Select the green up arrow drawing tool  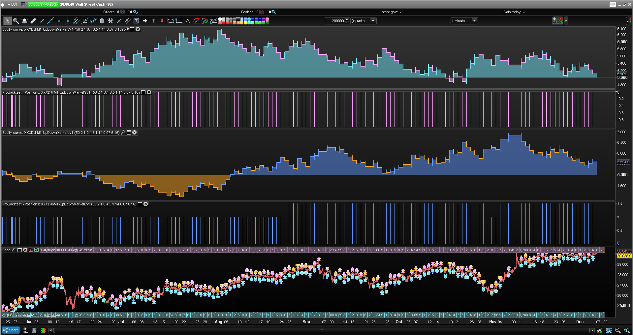(x=153, y=21)
